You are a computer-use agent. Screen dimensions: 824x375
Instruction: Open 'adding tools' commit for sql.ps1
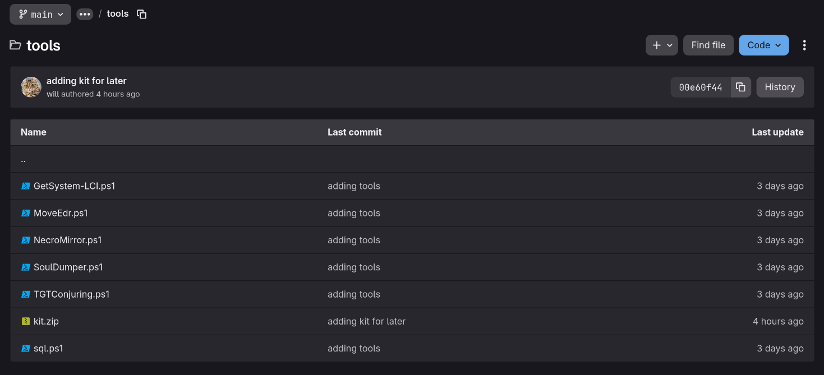click(354, 348)
